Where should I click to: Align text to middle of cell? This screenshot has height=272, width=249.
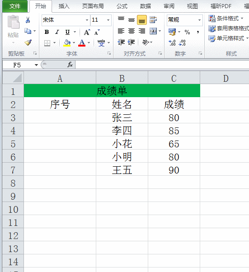point(132,20)
